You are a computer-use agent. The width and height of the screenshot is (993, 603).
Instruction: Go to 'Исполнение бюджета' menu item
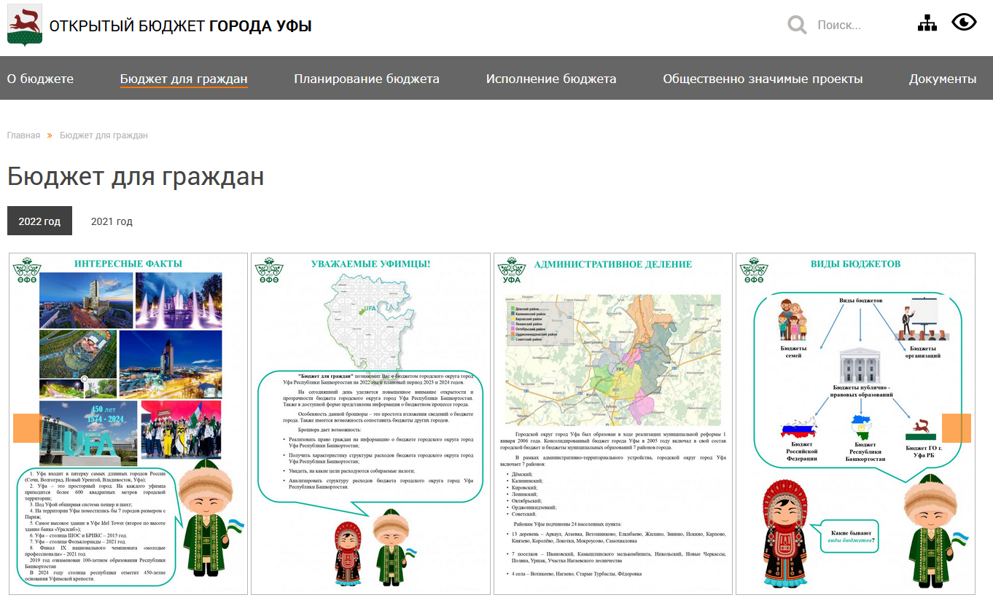tap(551, 79)
